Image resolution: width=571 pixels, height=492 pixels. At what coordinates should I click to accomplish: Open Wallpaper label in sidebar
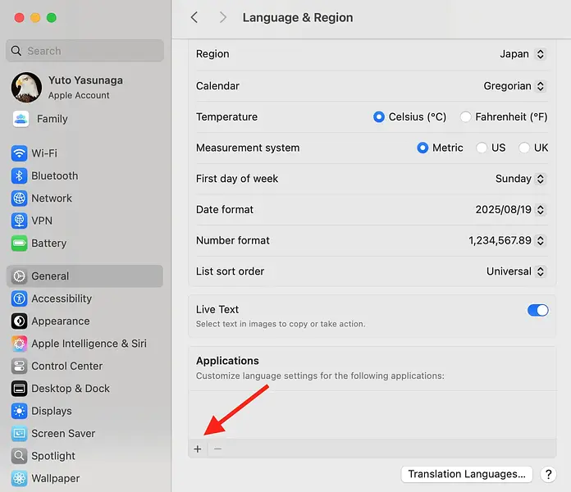(x=55, y=478)
